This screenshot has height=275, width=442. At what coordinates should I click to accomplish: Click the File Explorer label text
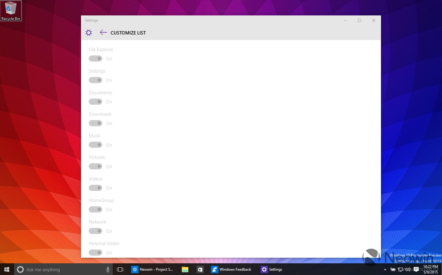tap(101, 50)
